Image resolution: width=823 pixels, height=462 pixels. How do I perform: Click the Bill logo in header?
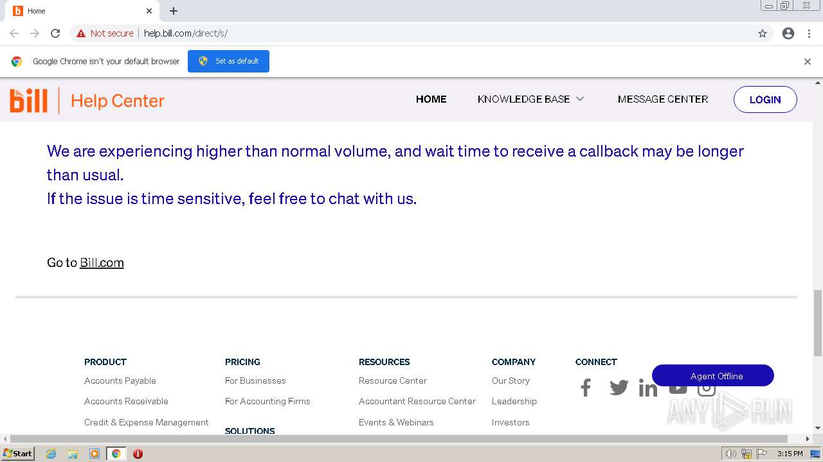pos(28,101)
